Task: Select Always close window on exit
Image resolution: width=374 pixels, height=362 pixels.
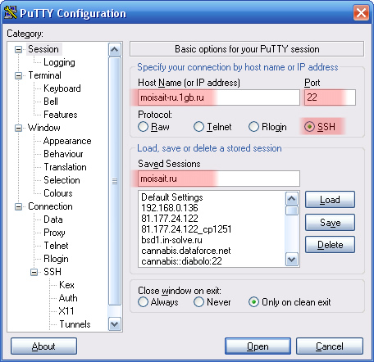Action: tap(143, 302)
